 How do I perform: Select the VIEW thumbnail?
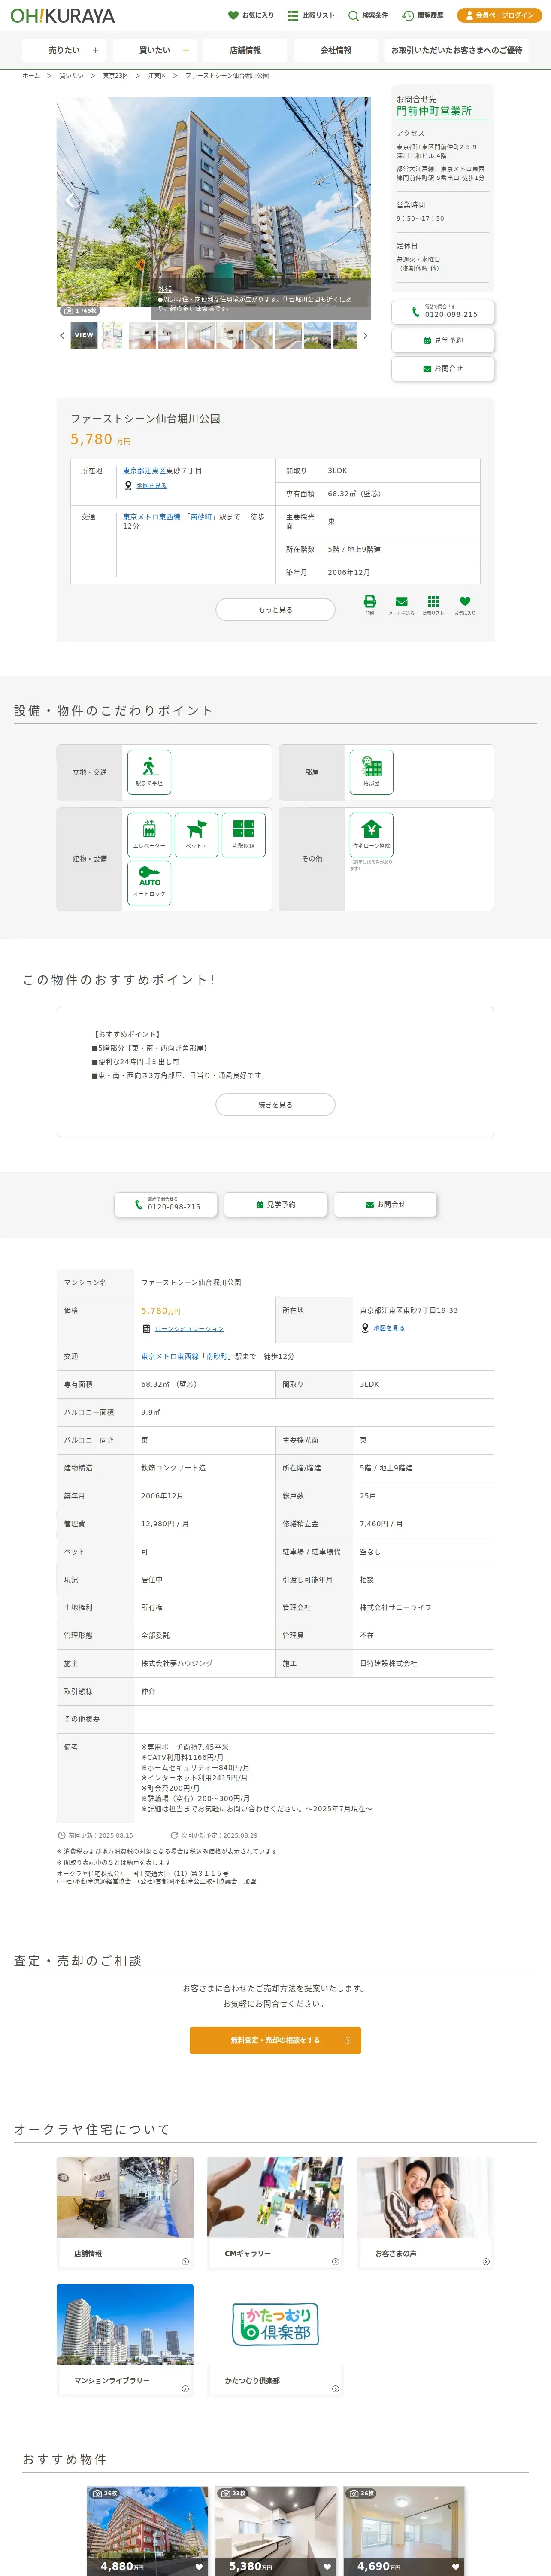point(84,335)
